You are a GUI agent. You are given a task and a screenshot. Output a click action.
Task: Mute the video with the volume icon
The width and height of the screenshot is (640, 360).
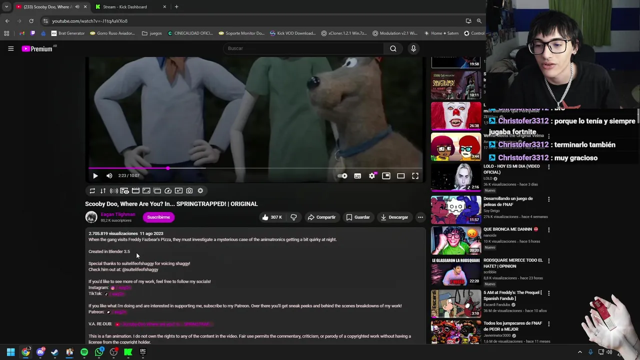[109, 175]
